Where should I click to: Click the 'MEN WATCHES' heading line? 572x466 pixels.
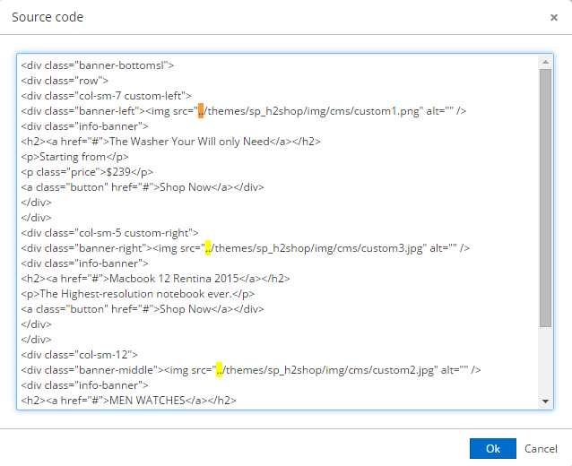tap(128, 401)
